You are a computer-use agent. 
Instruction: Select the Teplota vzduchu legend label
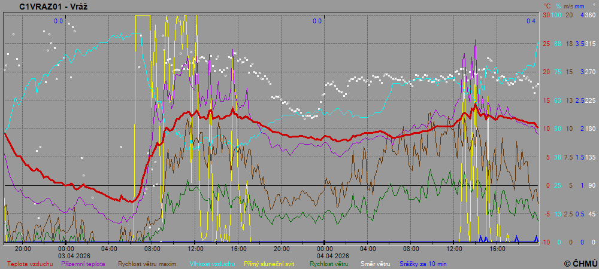[x=29, y=263]
